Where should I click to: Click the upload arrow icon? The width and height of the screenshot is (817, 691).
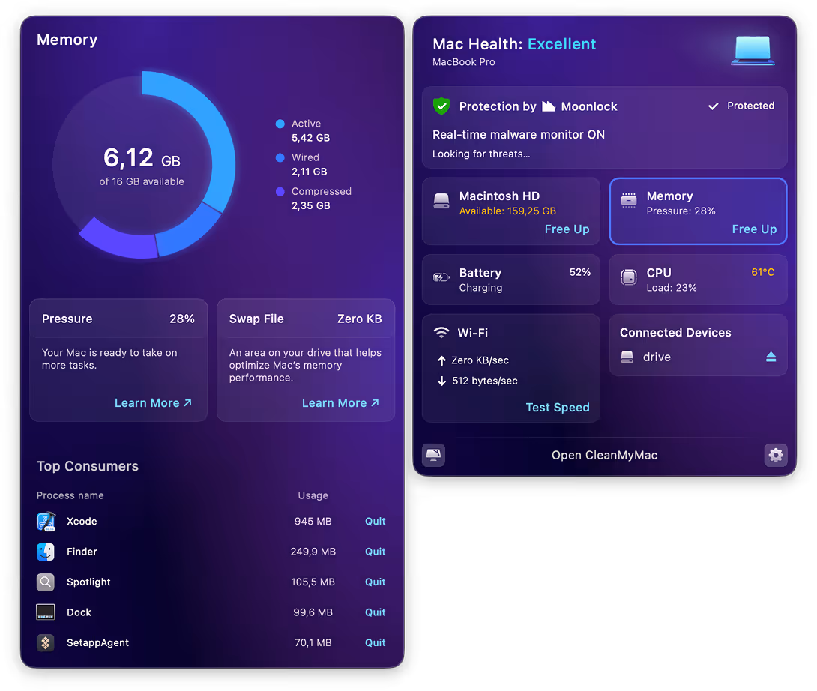(x=441, y=360)
